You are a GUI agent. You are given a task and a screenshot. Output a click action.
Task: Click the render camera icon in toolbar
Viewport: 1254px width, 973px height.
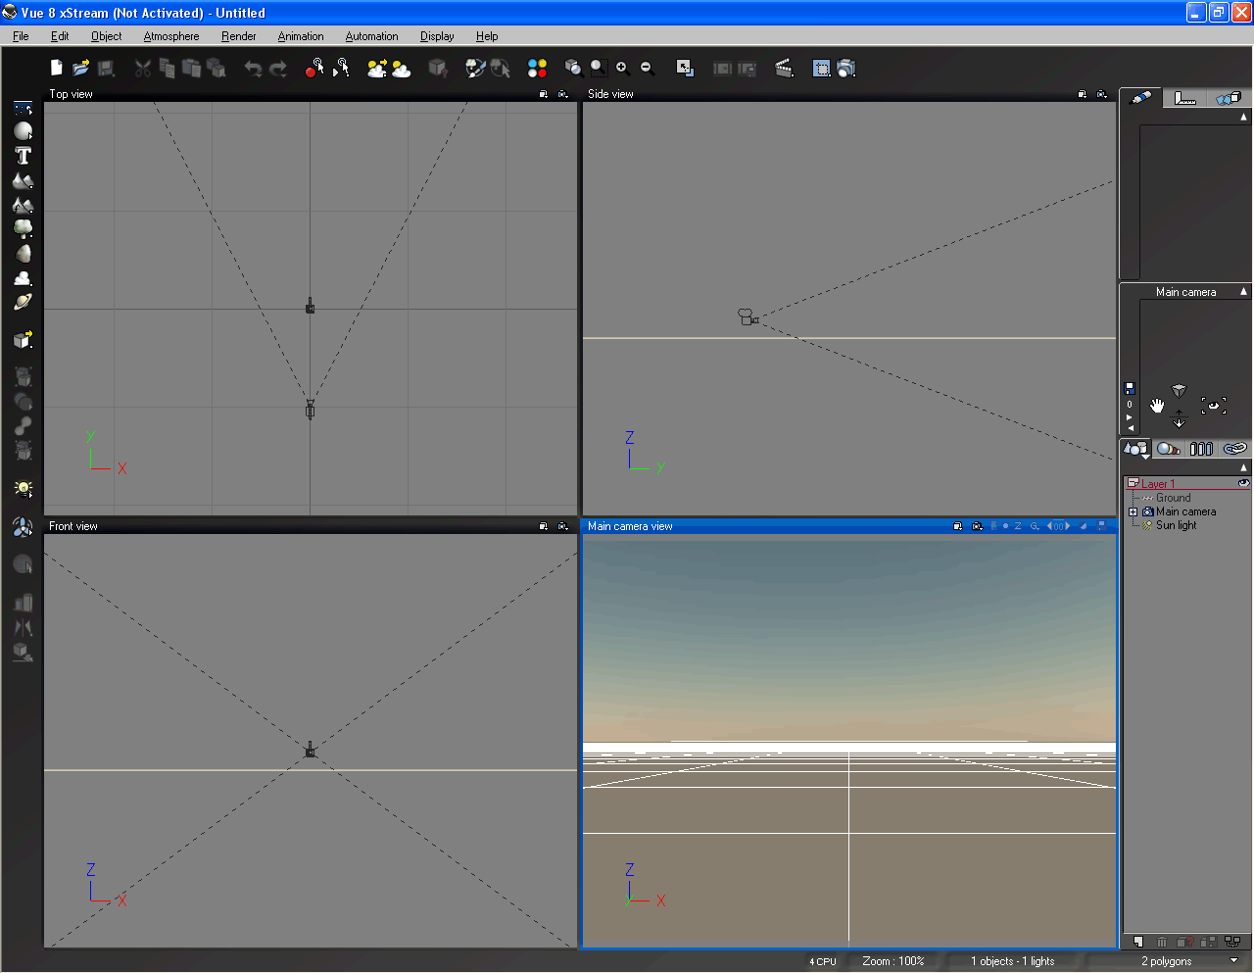846,68
